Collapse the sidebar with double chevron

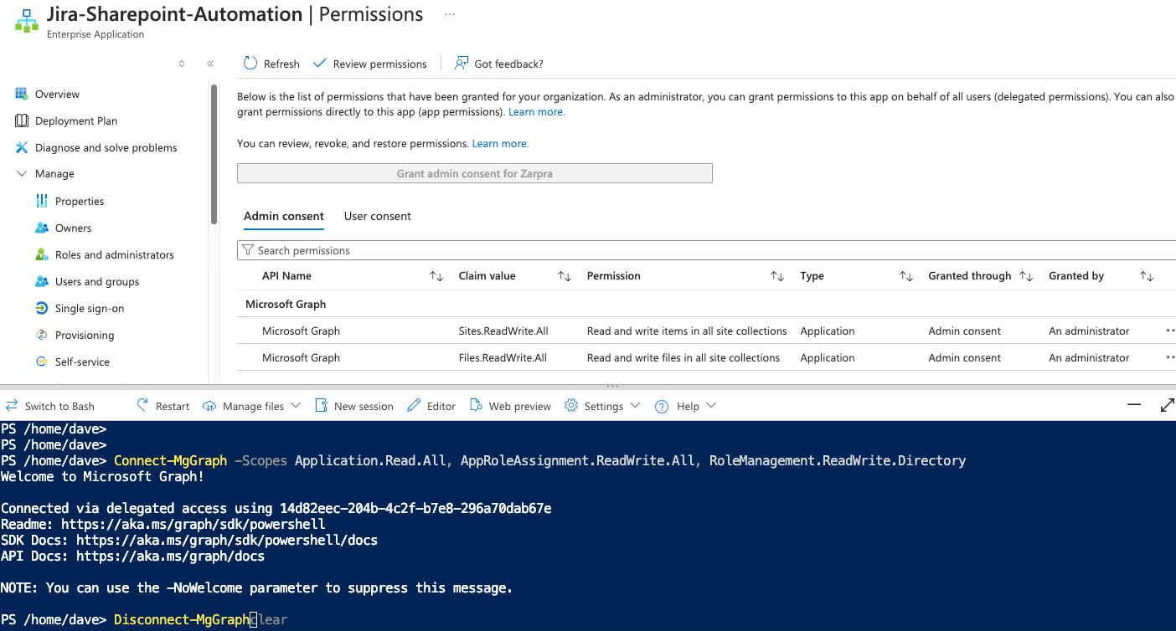210,64
